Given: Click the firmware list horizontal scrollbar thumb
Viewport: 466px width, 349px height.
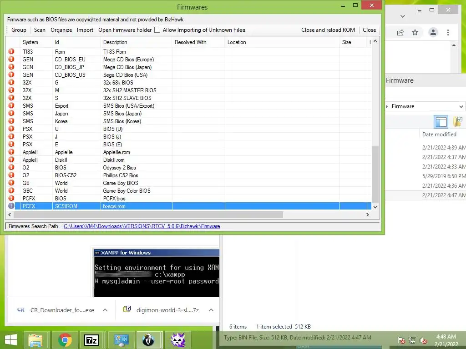Looking at the screenshot, I should point(148,214).
